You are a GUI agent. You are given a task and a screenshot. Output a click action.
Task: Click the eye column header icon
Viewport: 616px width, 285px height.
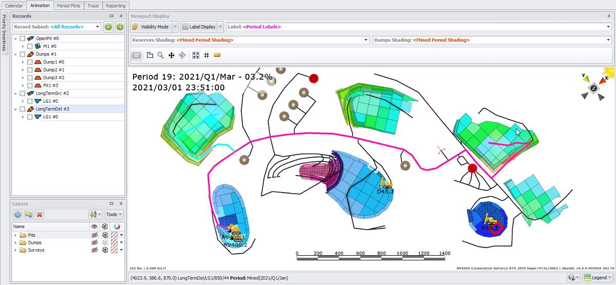[x=94, y=226]
